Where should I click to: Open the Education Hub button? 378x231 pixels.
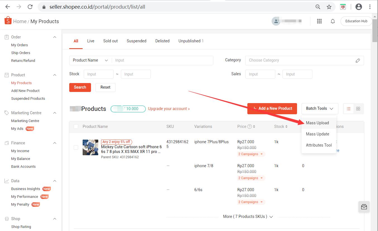point(356,21)
